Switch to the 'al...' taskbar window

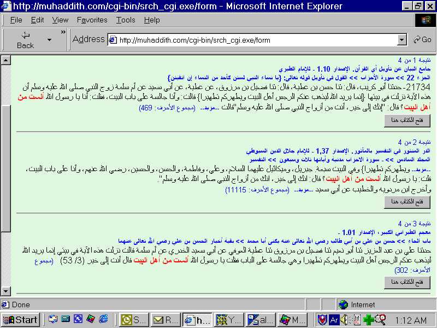click(261, 320)
